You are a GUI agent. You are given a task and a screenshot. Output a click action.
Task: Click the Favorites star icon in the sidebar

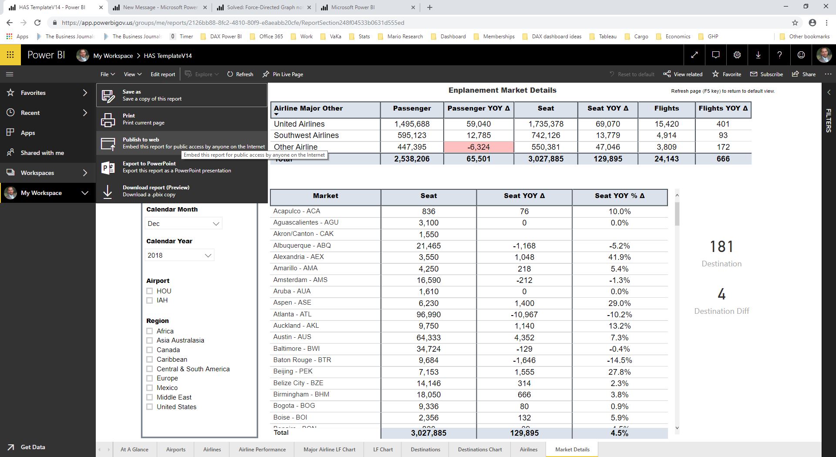pyautogui.click(x=11, y=93)
